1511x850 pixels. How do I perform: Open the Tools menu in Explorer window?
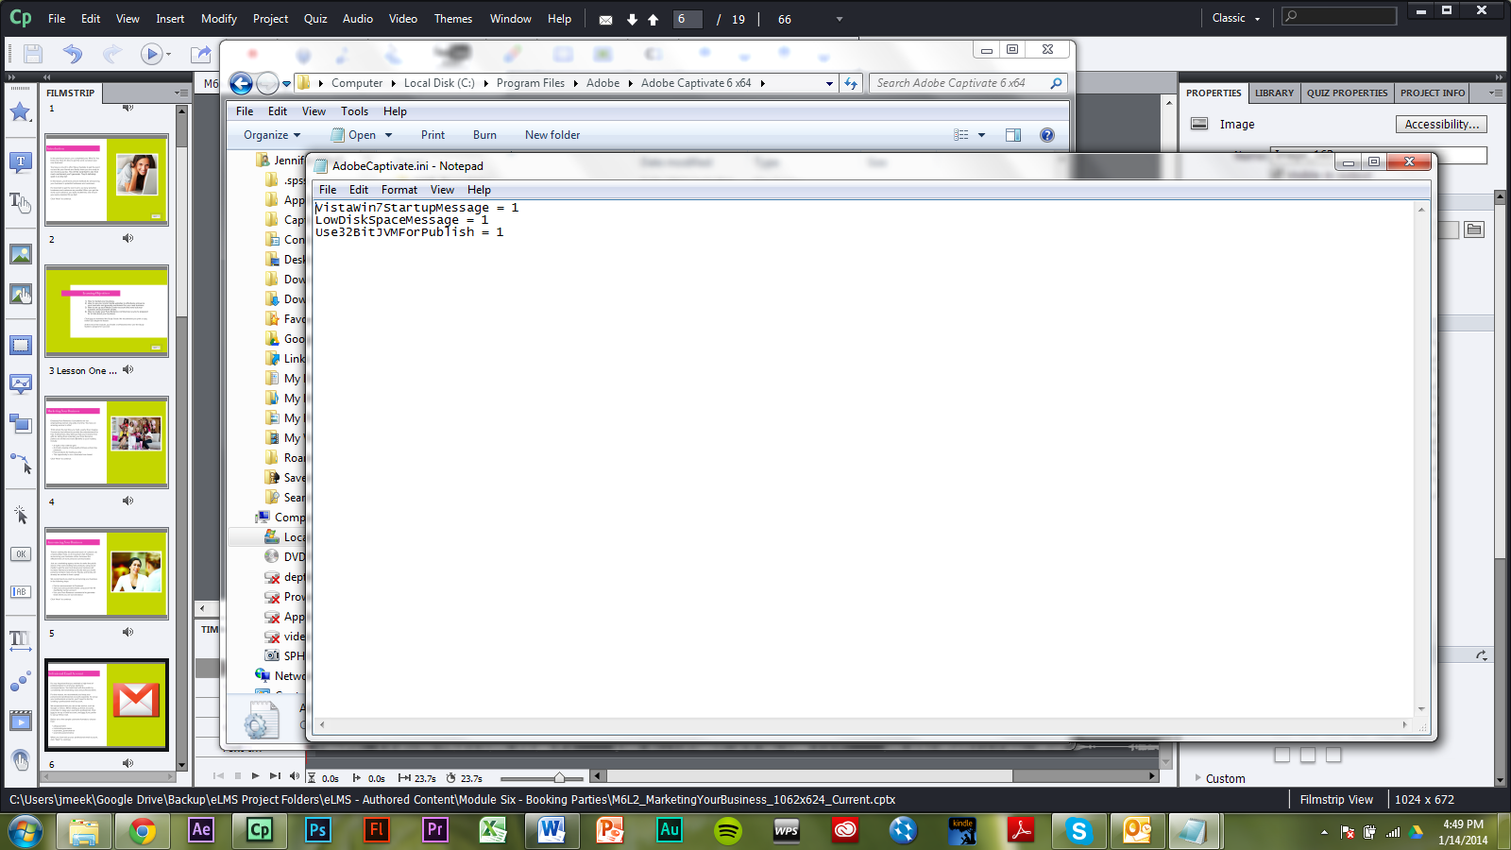click(354, 111)
